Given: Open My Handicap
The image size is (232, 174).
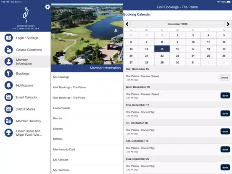Looking at the screenshot, I should tap(87, 170).
